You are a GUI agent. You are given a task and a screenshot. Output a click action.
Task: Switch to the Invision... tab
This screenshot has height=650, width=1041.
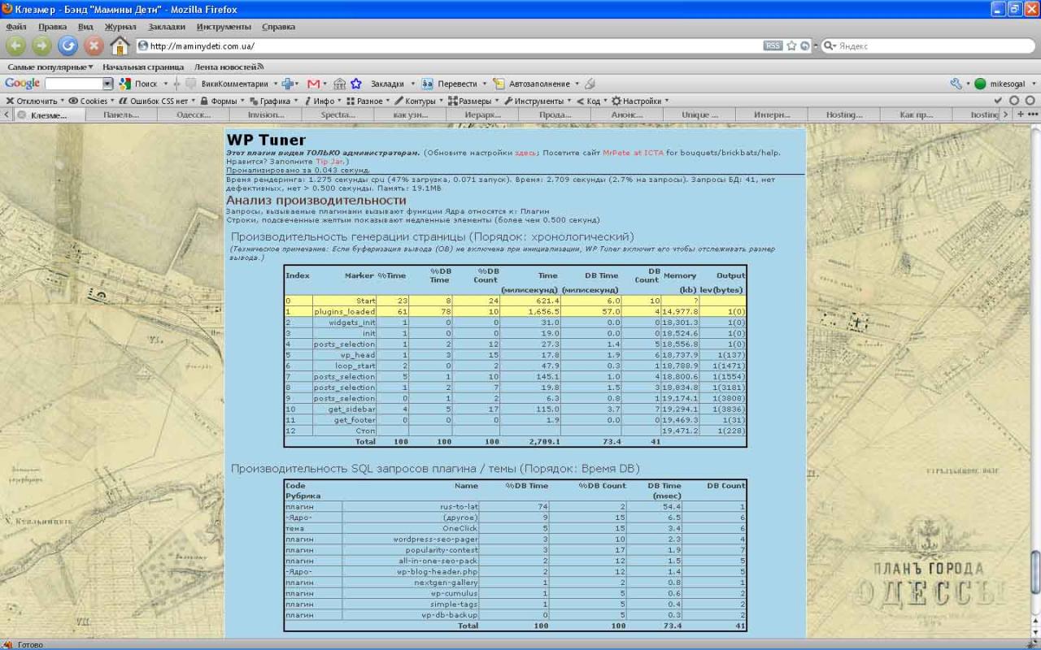point(266,115)
